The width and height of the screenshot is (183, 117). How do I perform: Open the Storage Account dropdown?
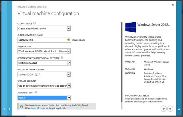click(44, 86)
